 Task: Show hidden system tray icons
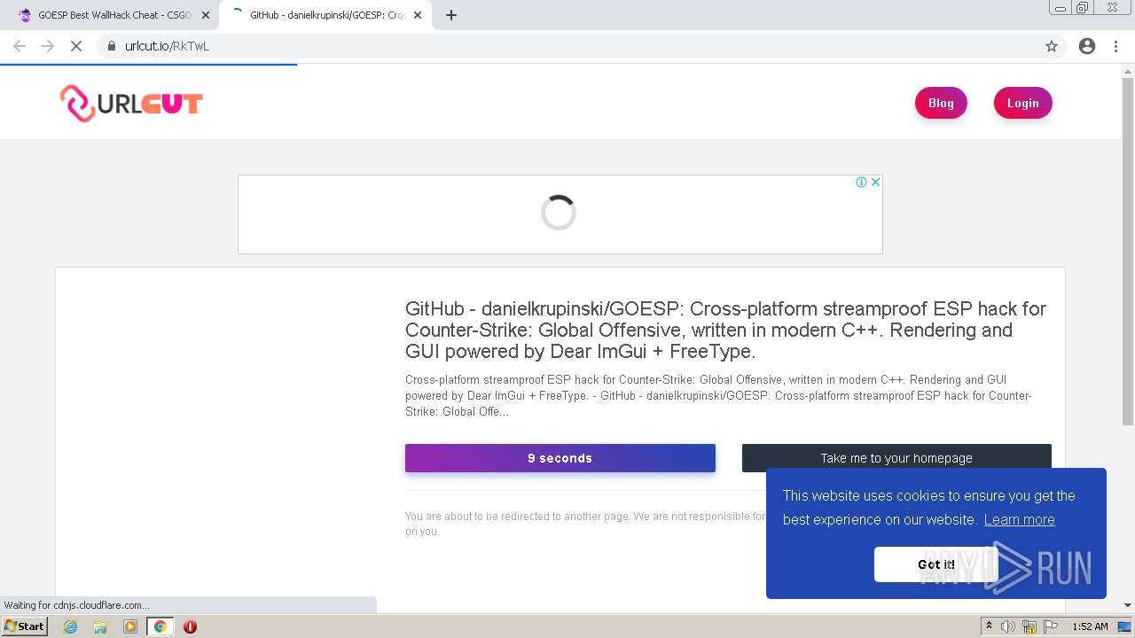[x=989, y=626]
